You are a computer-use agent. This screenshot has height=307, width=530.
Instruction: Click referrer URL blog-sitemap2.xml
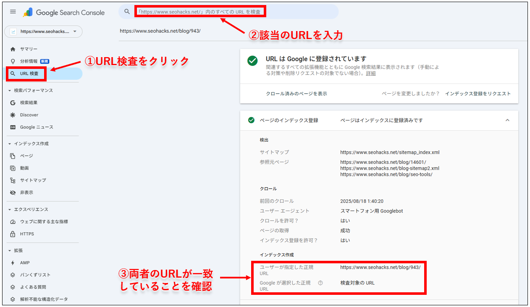pos(390,168)
